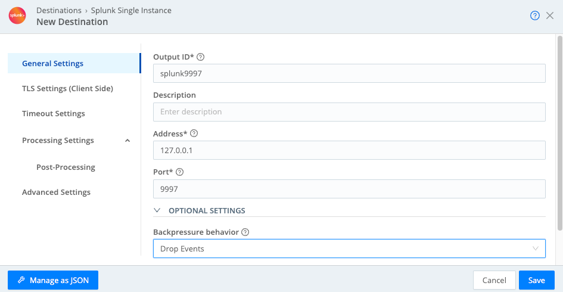
Task: Close the New Destination dialog
Action: (550, 15)
